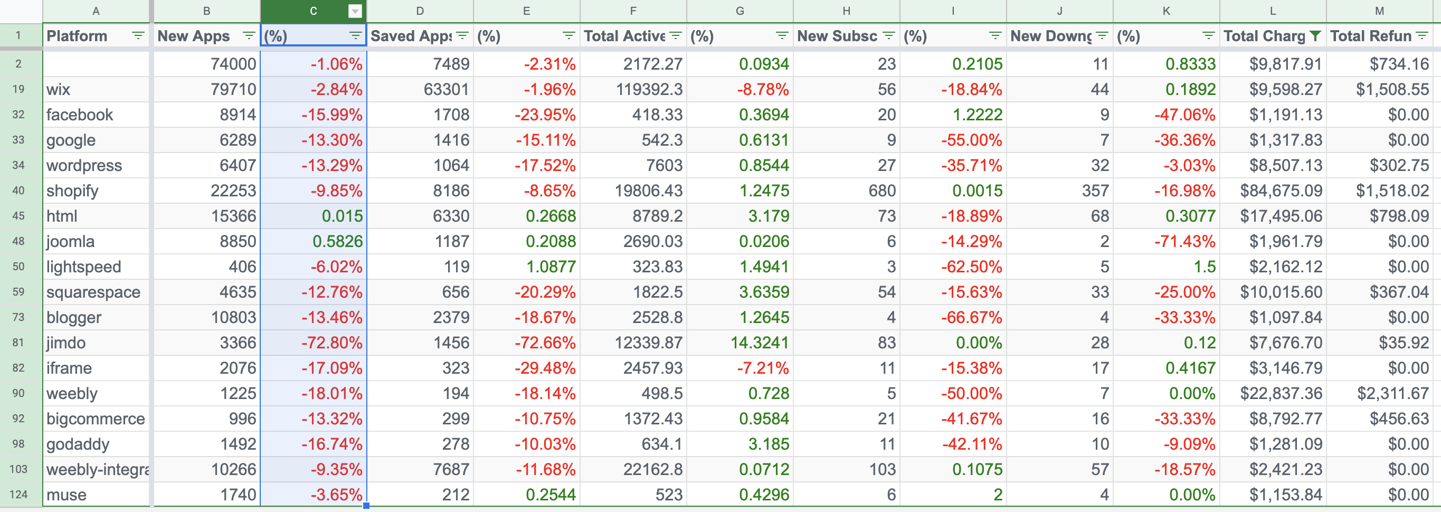Image resolution: width=1441 pixels, height=512 pixels.
Task: Click the filter icon on New Subscriptions column
Action: click(x=888, y=36)
